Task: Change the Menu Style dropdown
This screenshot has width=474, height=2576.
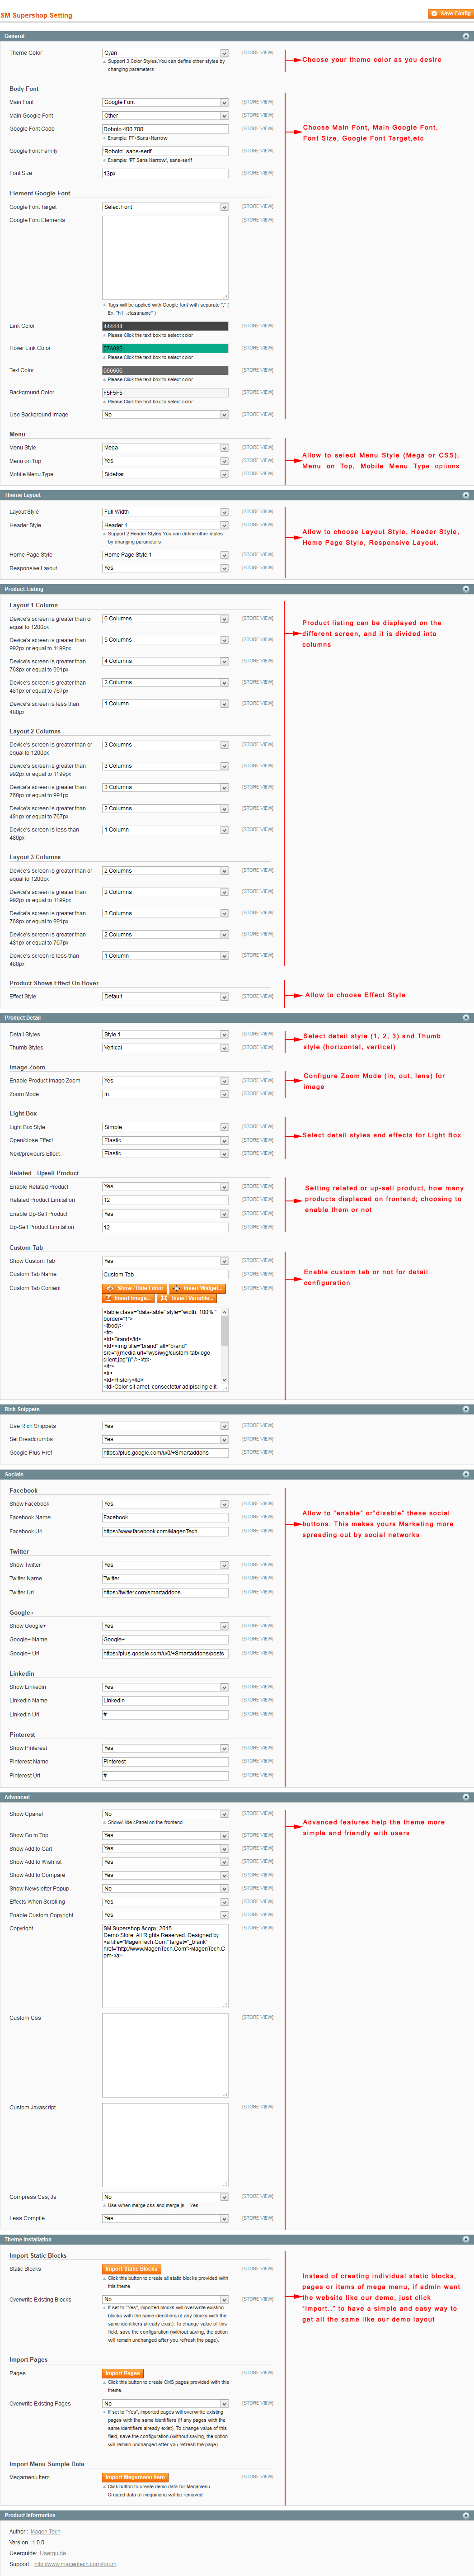Action: pos(165,448)
